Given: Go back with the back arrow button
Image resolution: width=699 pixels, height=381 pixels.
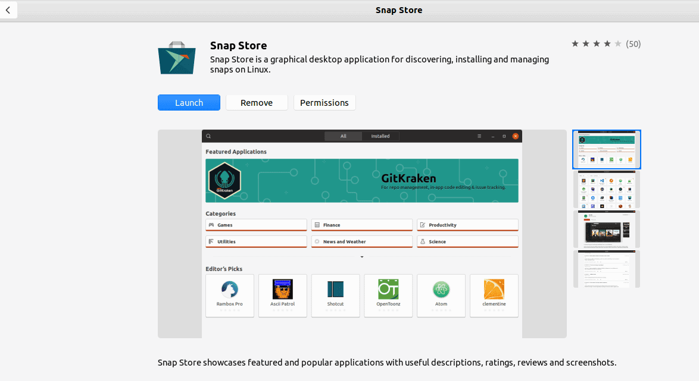Looking at the screenshot, I should 8,10.
